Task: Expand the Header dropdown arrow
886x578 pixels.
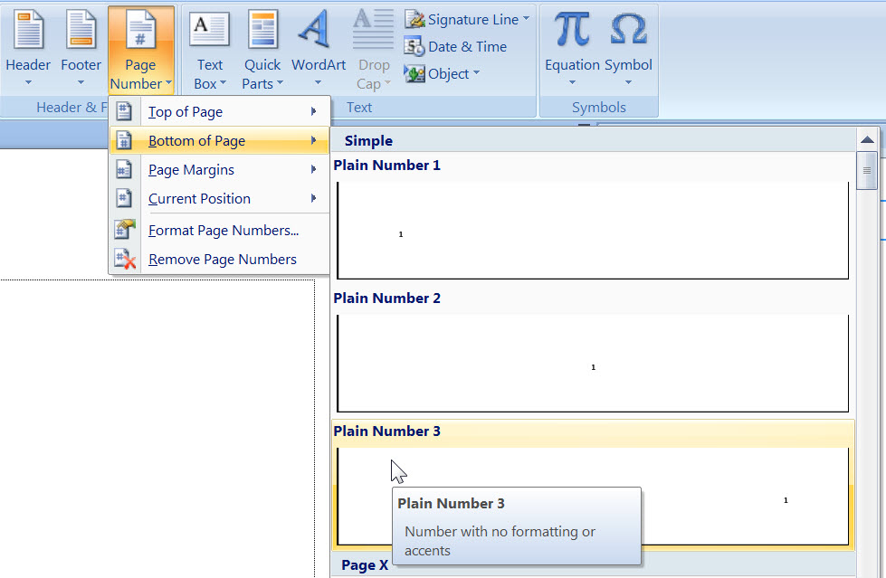Action: (x=28, y=82)
